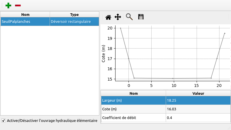Toggle Activer/Désactiver l'ouvrage hydraulique checkbox
The image size is (231, 130).
3,120
